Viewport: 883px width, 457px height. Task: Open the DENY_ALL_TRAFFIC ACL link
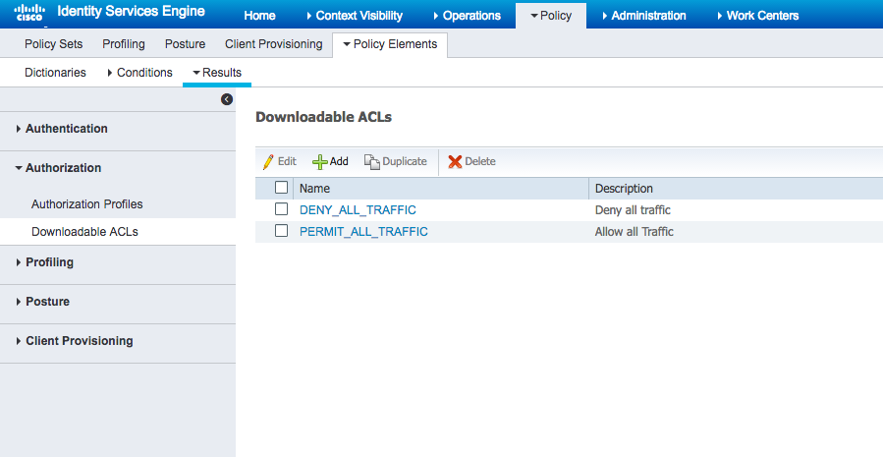[358, 210]
